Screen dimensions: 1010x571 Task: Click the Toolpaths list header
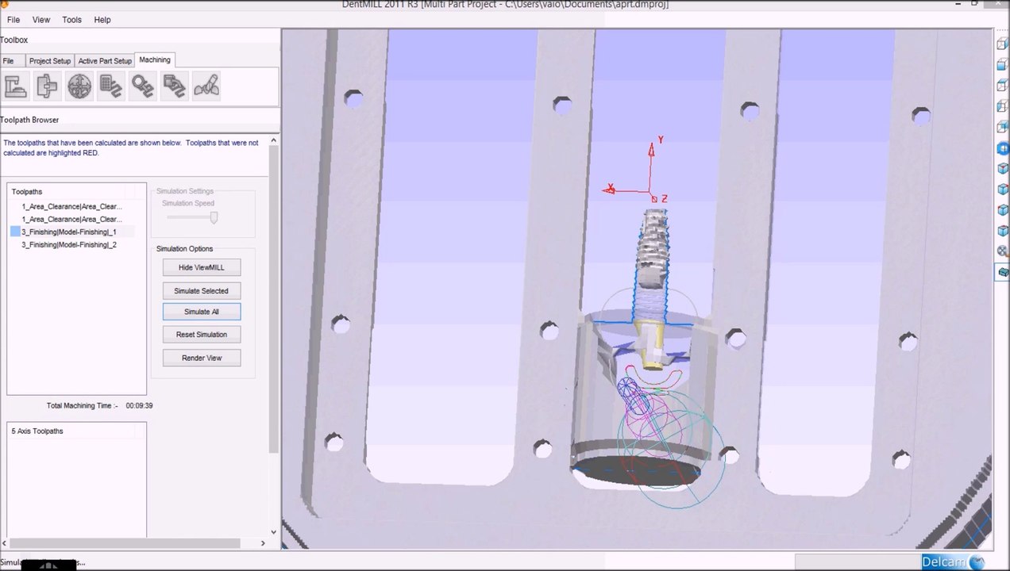(27, 192)
